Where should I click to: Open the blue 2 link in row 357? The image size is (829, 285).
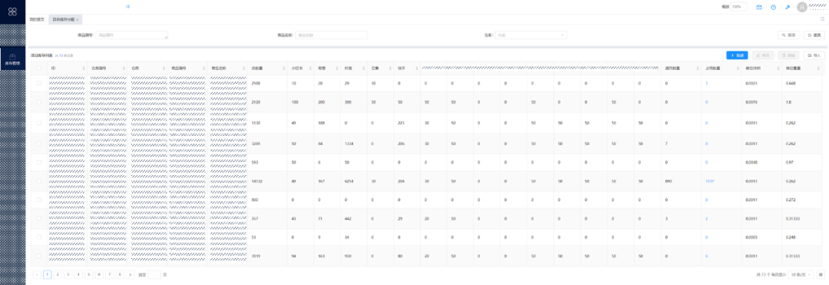706,218
